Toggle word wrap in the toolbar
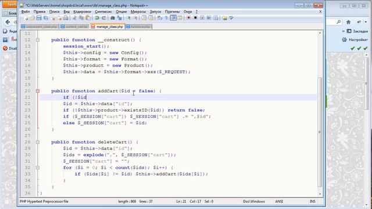The image size is (372, 209). 160,18
